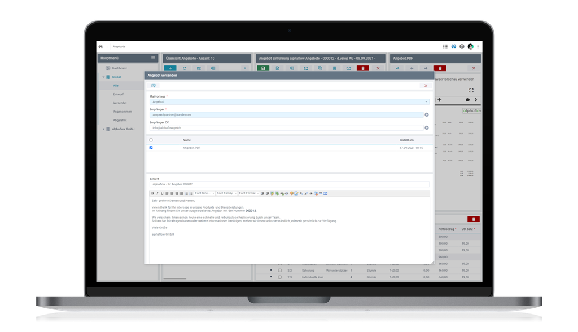This screenshot has height=332, width=578.
Task: Expand the PDF viewer side chevron
Action: pyautogui.click(x=476, y=100)
